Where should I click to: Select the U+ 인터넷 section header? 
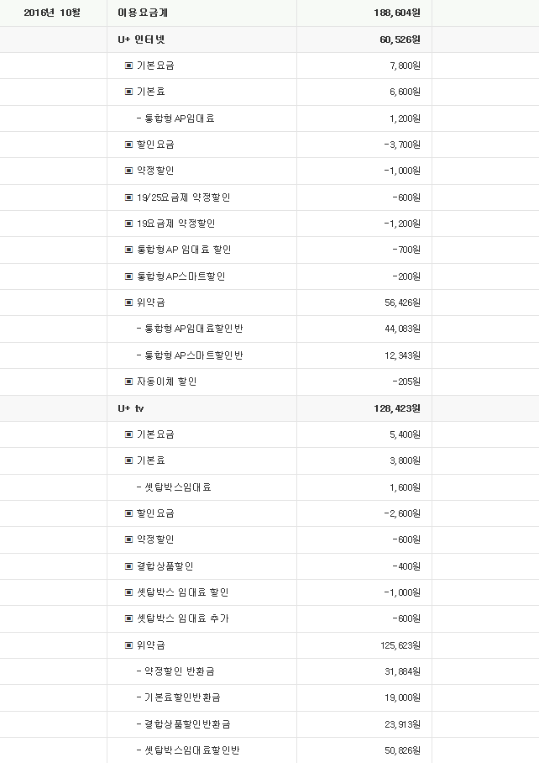point(142,39)
